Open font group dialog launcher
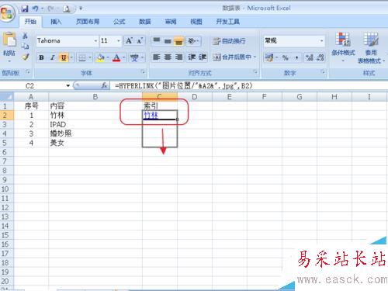 pos(143,72)
